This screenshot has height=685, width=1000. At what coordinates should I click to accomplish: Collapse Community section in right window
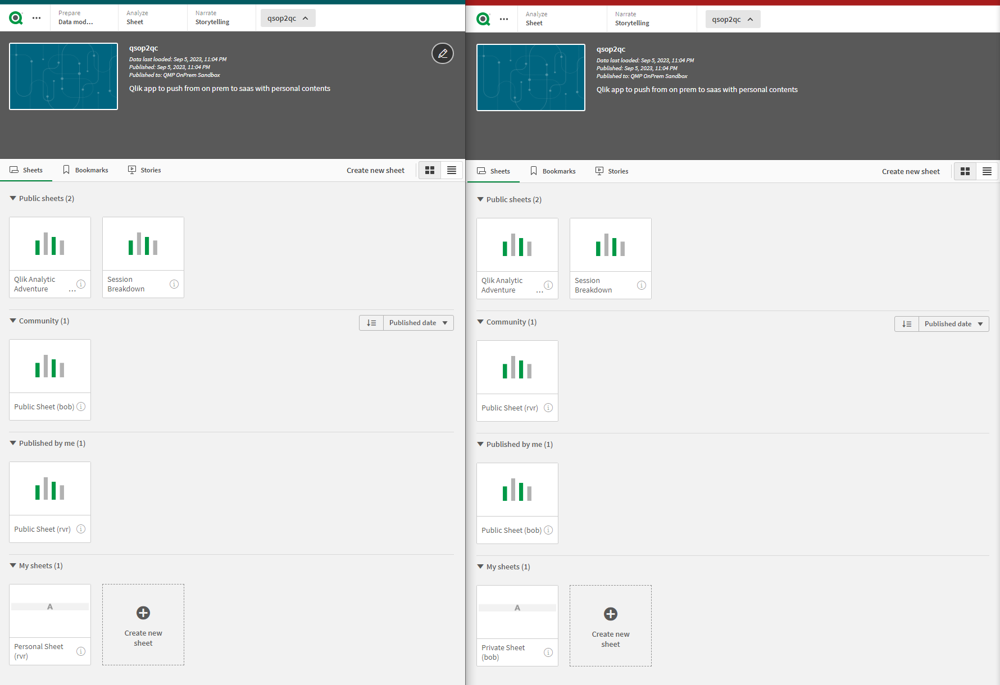pos(480,322)
